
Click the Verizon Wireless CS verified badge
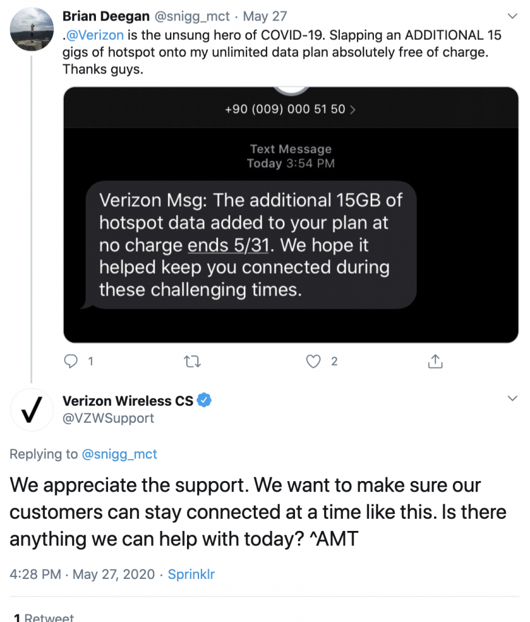pos(204,400)
